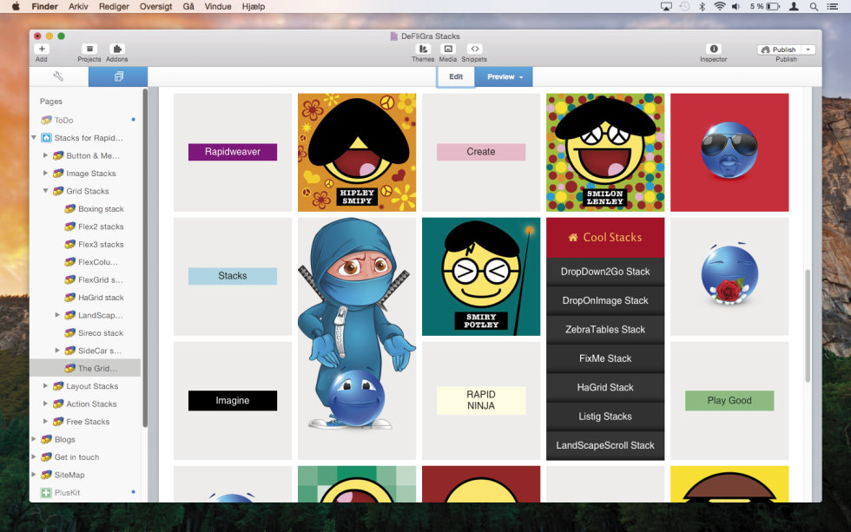Open the Themes browser icon
Viewport: 851px width, 532px height.
[423, 49]
